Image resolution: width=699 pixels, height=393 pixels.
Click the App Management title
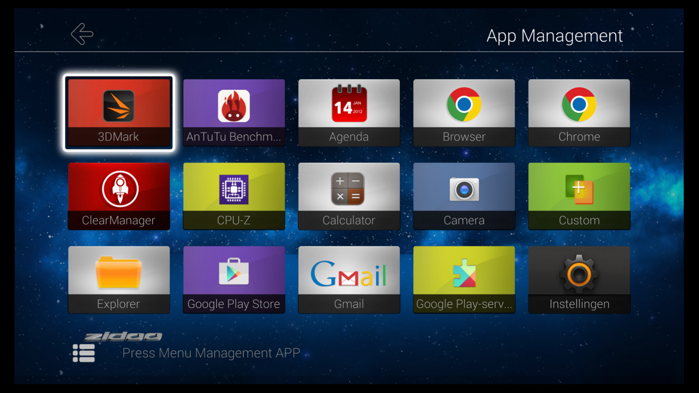(554, 36)
